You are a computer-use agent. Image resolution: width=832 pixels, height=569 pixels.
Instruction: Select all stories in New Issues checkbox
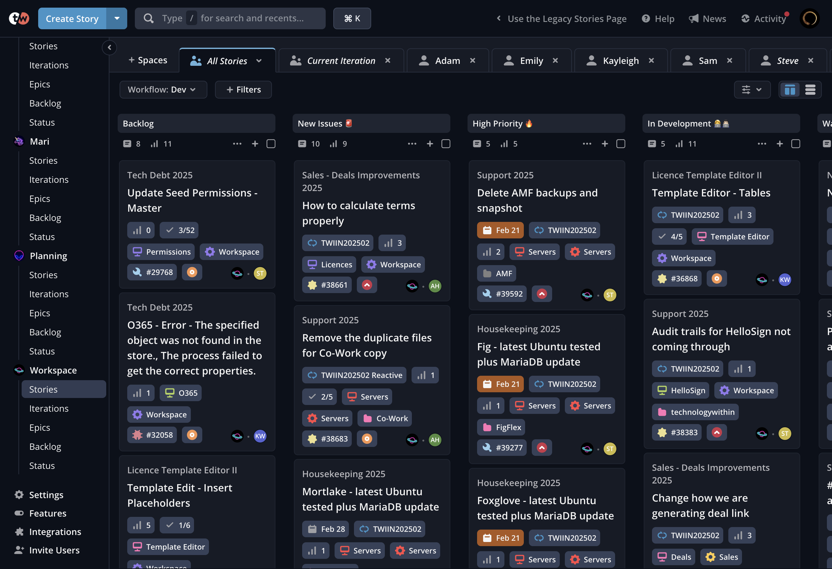click(446, 144)
